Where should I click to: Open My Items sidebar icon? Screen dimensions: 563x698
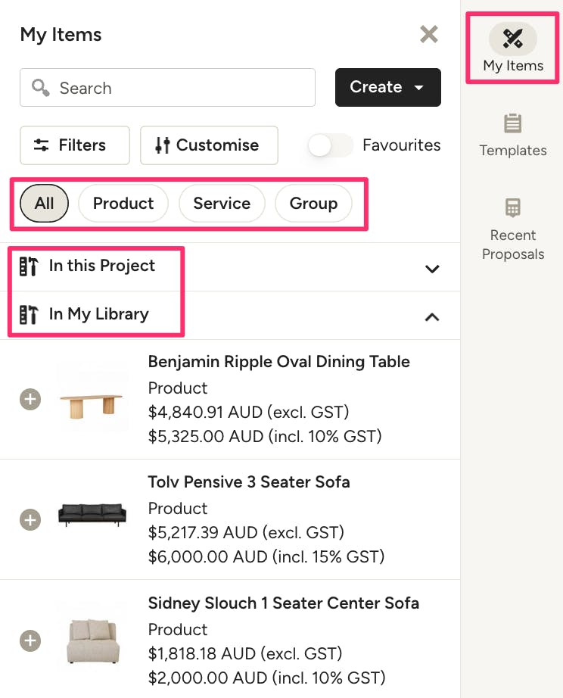click(513, 39)
